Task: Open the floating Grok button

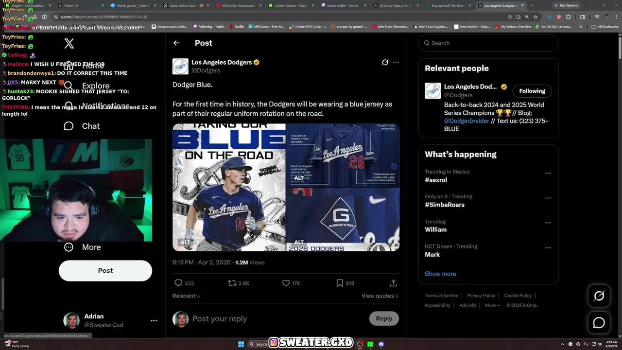Action: tap(599, 296)
